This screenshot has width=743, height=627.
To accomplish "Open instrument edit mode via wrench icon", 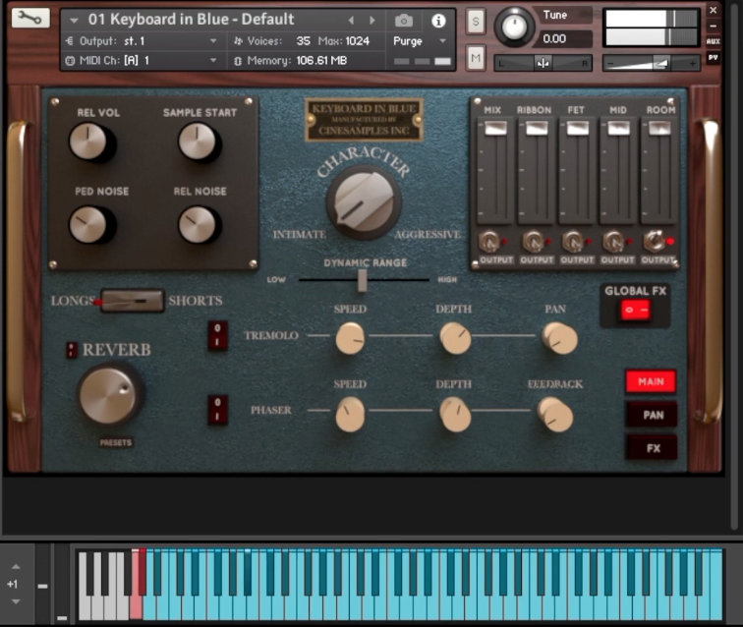I will tap(29, 18).
